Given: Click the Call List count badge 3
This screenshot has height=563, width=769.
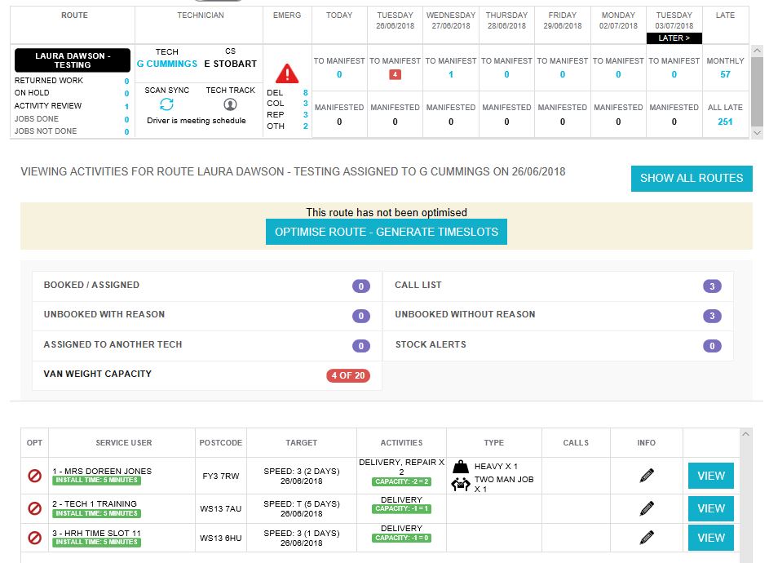Looking at the screenshot, I should click(712, 286).
